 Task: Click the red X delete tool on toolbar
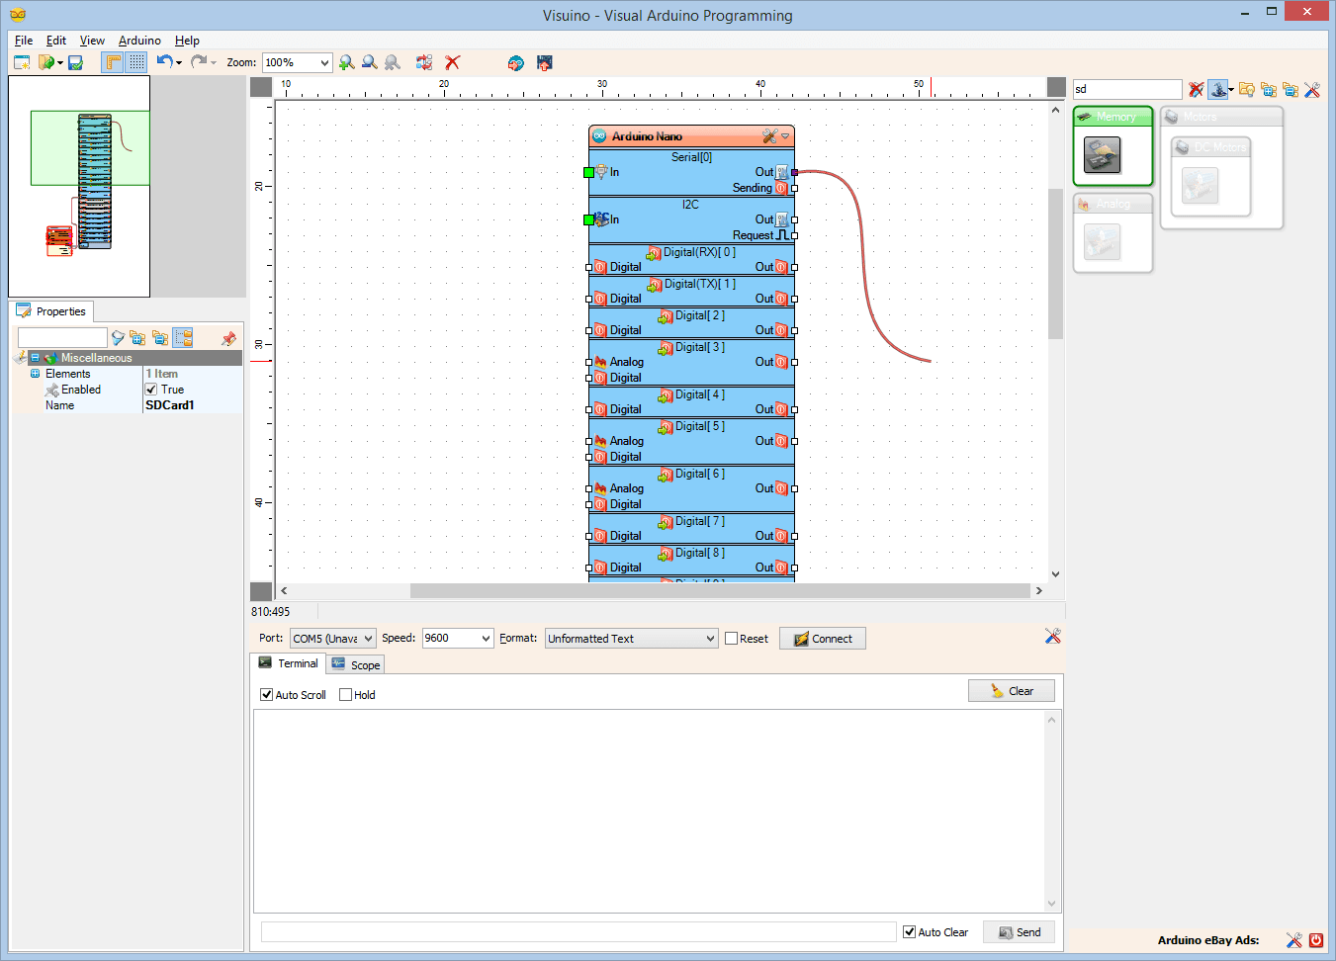pyautogui.click(x=453, y=61)
